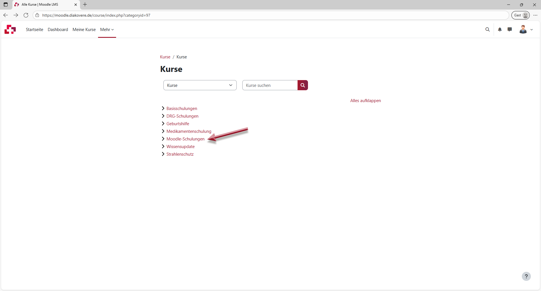Viewport: 541px width, 291px height.
Task: Reload the page with browser refresh icon
Action: [x=26, y=15]
